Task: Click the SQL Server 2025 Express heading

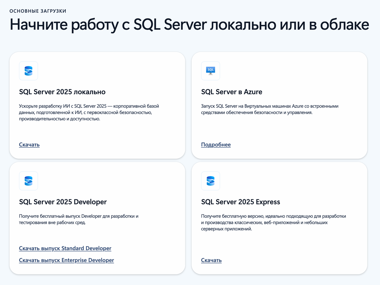Action: pos(240,202)
